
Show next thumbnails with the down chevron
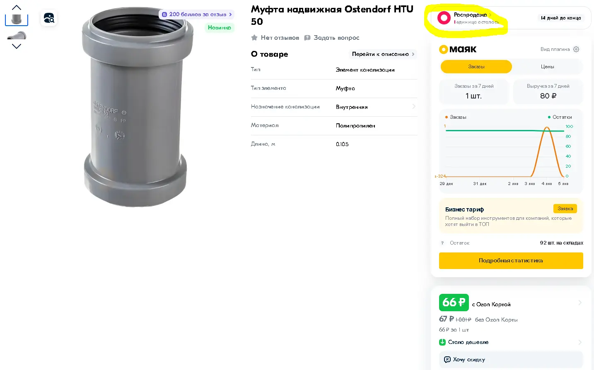pyautogui.click(x=17, y=46)
